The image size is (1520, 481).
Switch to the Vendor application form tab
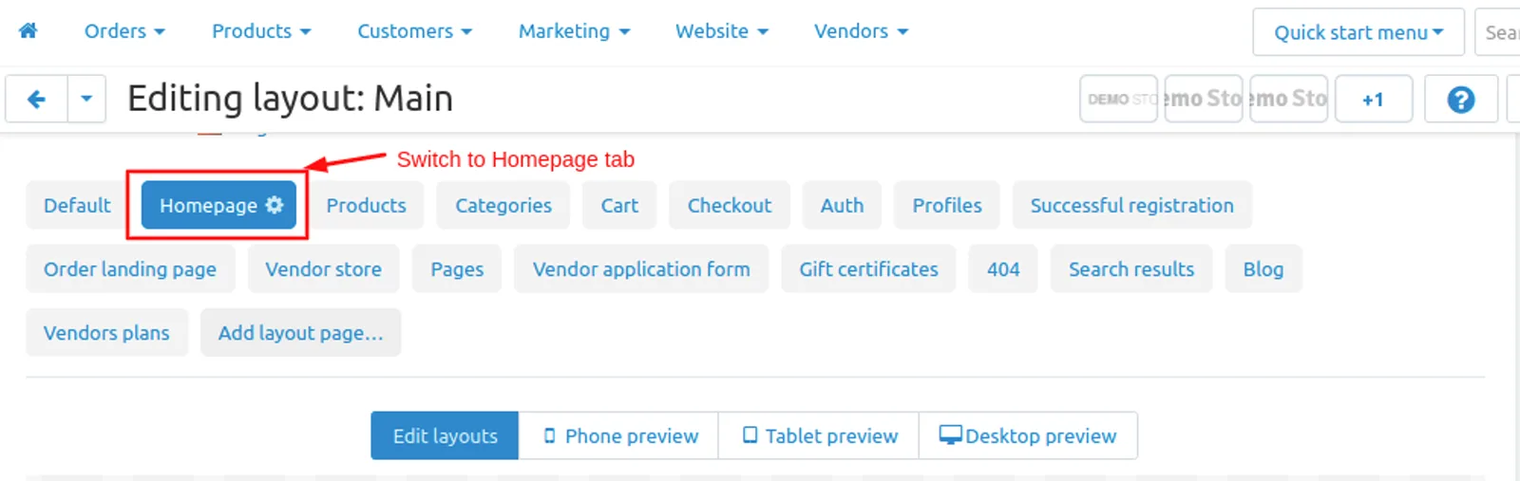(641, 269)
